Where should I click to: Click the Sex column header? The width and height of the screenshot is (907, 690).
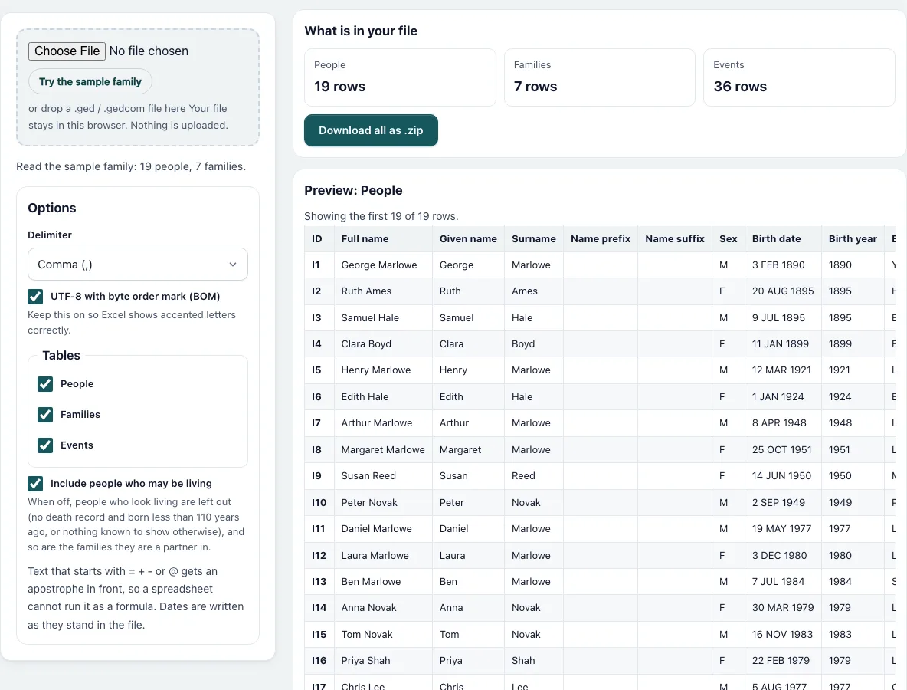tap(729, 238)
